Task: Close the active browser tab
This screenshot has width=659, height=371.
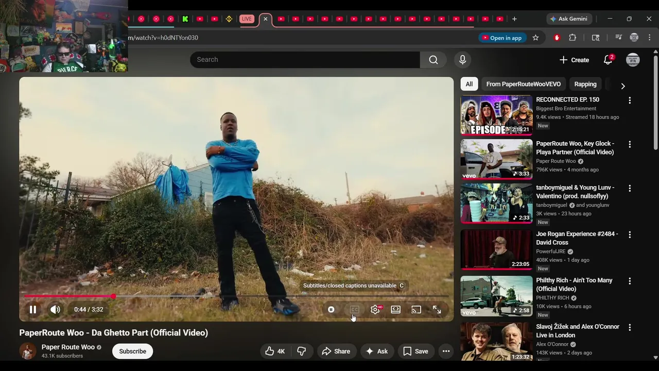Action: (x=265, y=19)
